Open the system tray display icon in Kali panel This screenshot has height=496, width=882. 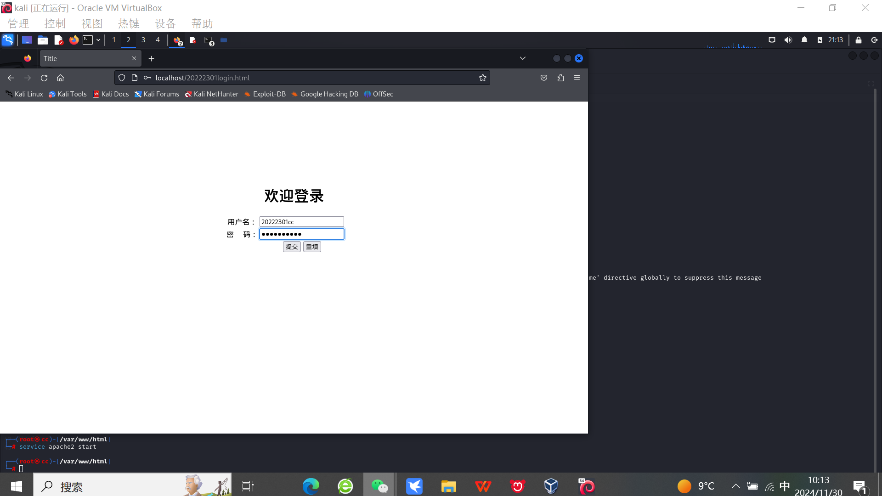click(x=772, y=40)
